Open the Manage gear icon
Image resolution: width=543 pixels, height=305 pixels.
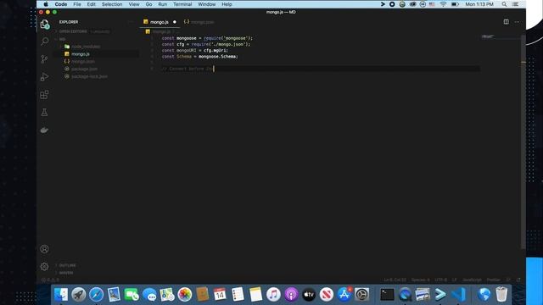tap(44, 267)
